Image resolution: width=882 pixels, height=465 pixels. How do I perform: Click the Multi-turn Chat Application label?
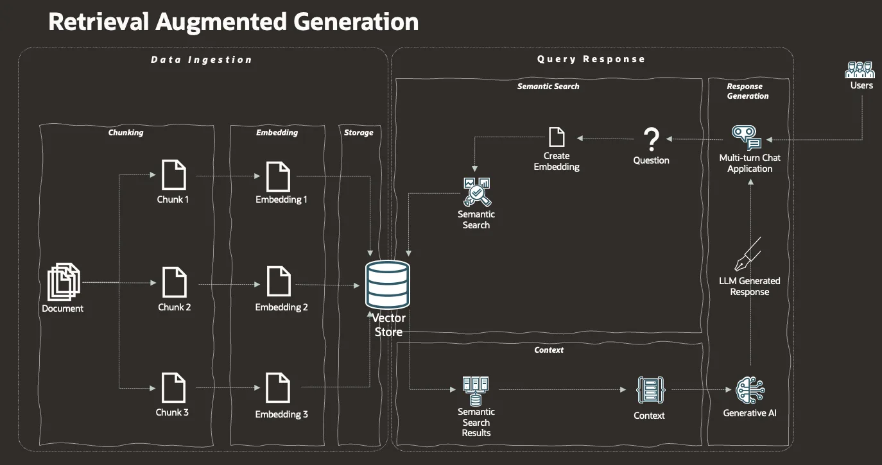pyautogui.click(x=750, y=164)
